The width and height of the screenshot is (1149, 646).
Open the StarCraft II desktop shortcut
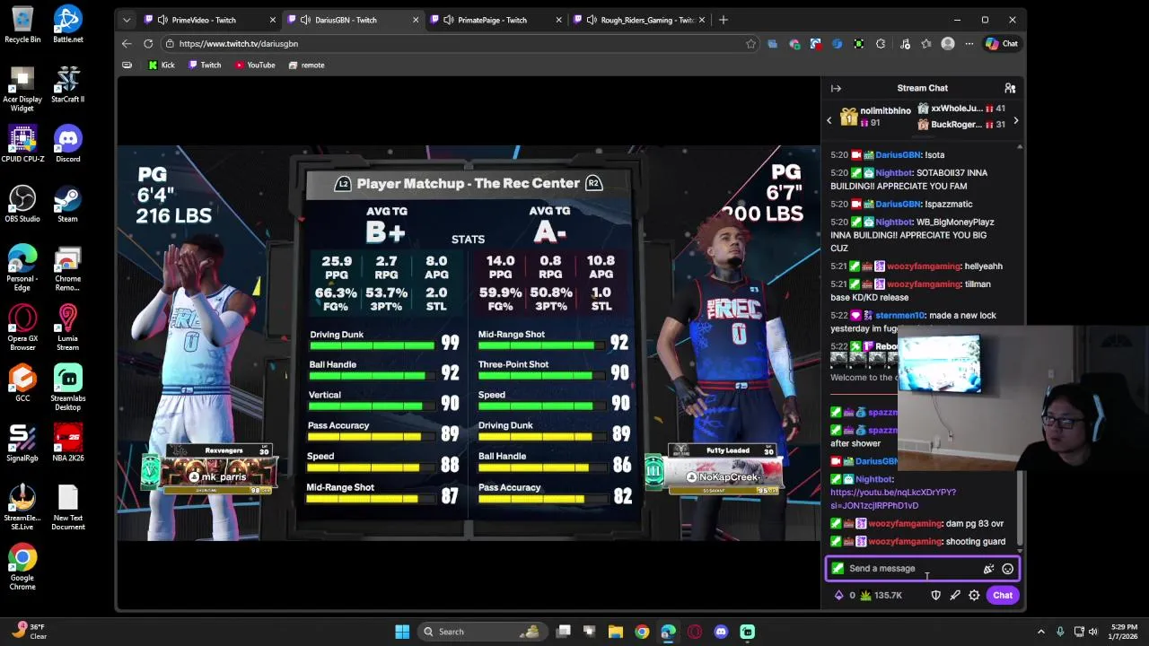click(x=67, y=84)
